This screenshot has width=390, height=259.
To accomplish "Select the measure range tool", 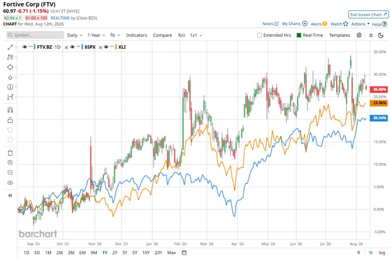I will coord(10,97).
